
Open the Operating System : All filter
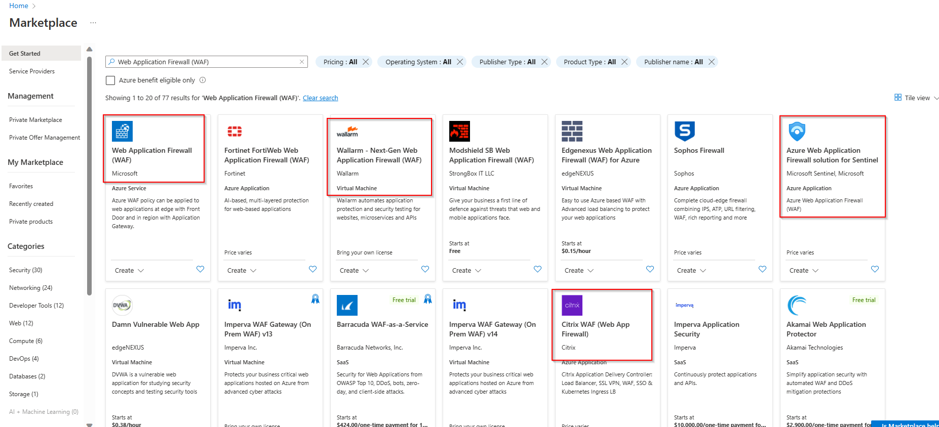(x=418, y=62)
